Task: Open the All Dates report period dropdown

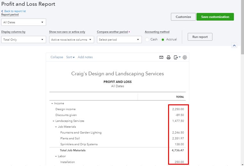Action: pyautogui.click(x=24, y=22)
